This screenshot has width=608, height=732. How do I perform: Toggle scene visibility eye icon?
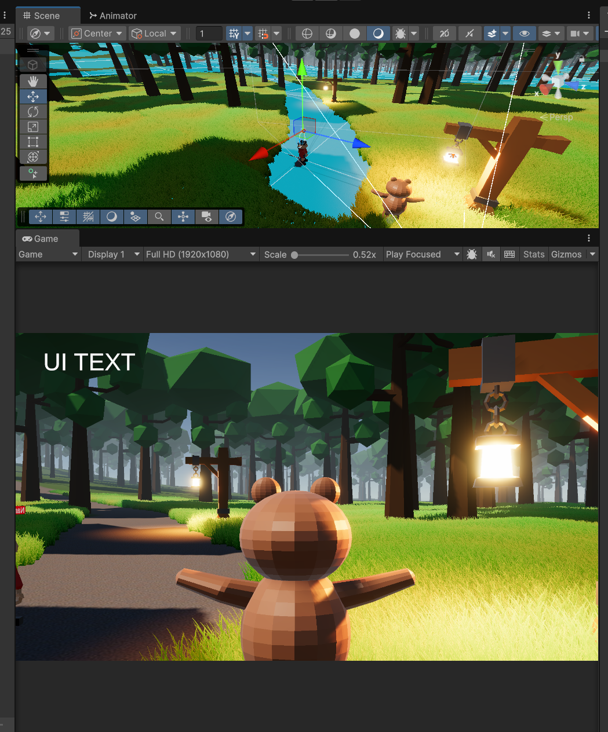point(524,34)
